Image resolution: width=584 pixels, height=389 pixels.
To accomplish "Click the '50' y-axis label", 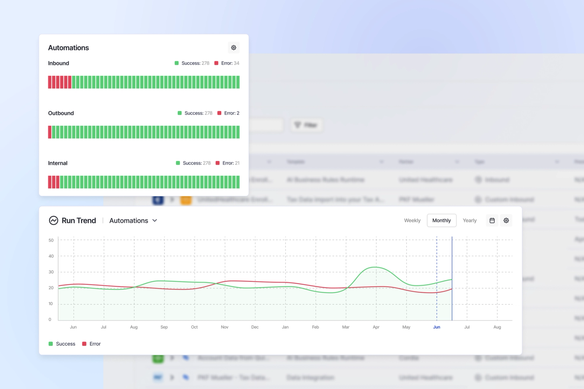I will coord(51,240).
